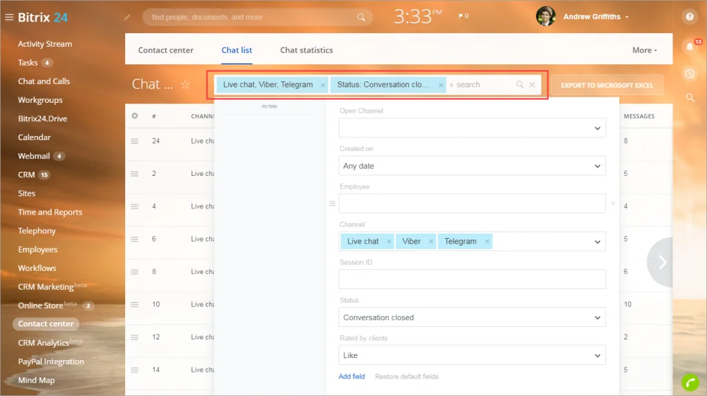Focus the Employee input field
Screen dimensions: 707x396
(x=472, y=204)
